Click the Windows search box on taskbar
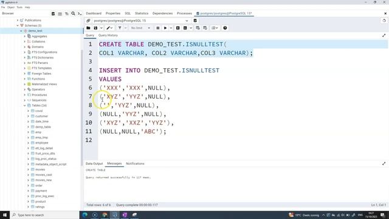This screenshot has height=219, width=389. [44, 215]
